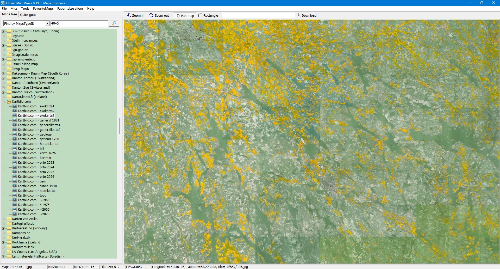Image resolution: width=500 pixels, height=269 pixels.
Task: Select Kartbild.com - orto 2026 map
Action: pyautogui.click(x=36, y=177)
